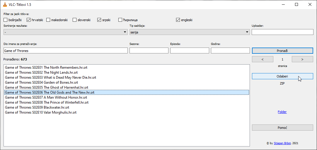Close the VLC-Titlovi window

[310, 4]
